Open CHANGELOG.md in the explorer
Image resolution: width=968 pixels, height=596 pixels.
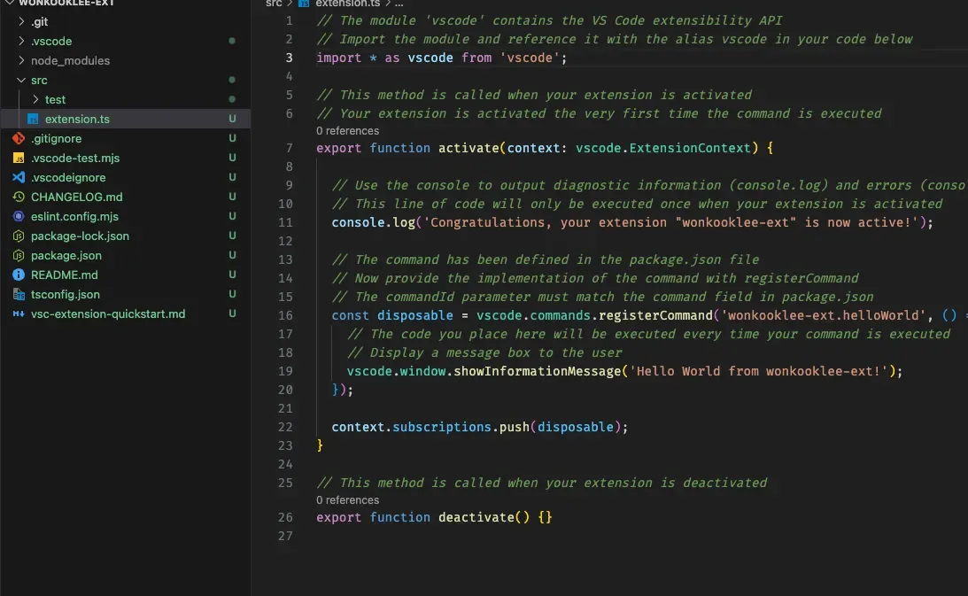76,197
